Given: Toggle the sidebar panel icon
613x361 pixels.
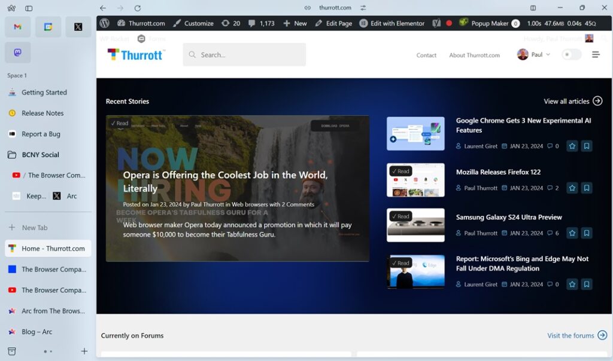Looking at the screenshot, I should [x=29, y=8].
